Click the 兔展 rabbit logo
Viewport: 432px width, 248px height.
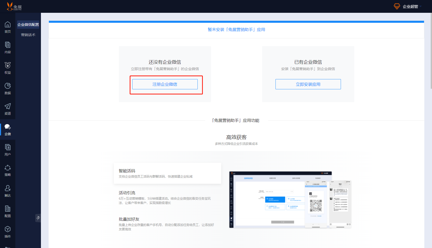click(14, 6)
